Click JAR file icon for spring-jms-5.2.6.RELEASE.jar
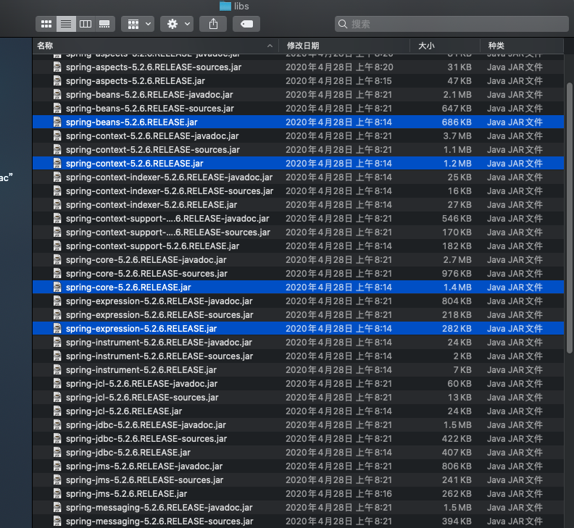The image size is (574, 528). click(57, 493)
